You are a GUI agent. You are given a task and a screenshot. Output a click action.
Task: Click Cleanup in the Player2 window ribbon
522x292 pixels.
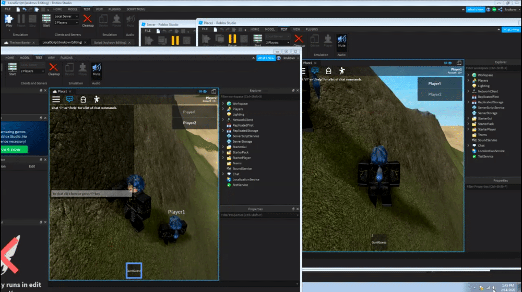coord(54,69)
